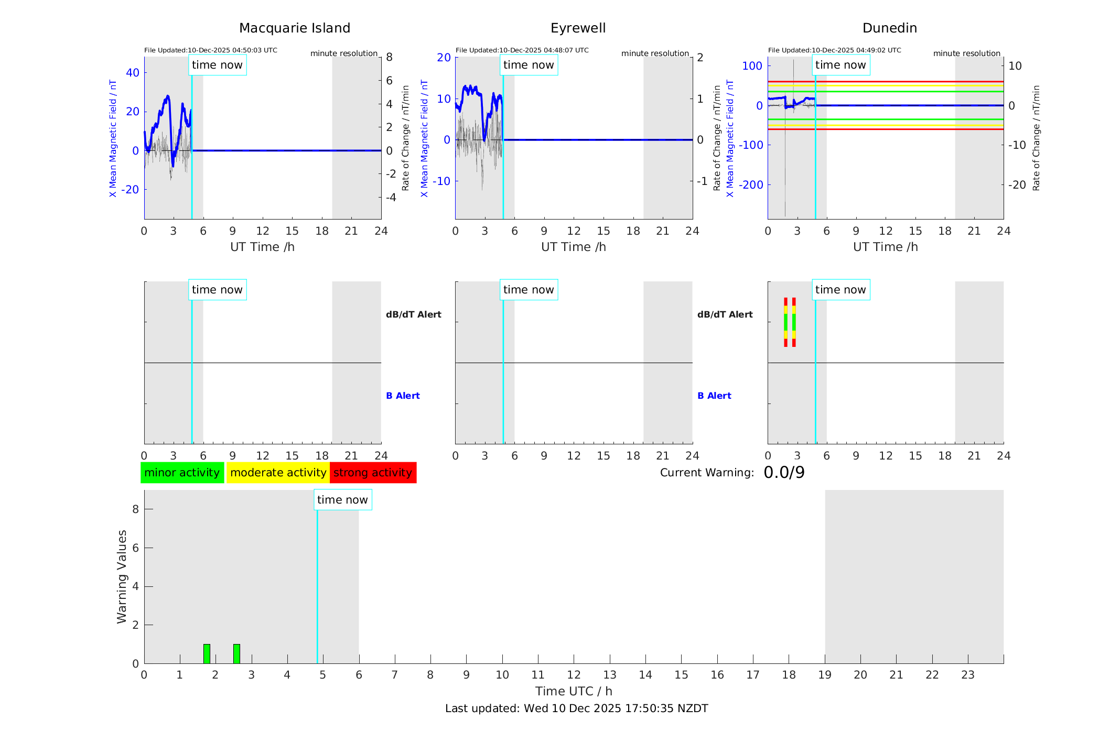
Task: Click the time now label on Macquarie Island top chart
Action: 217,65
